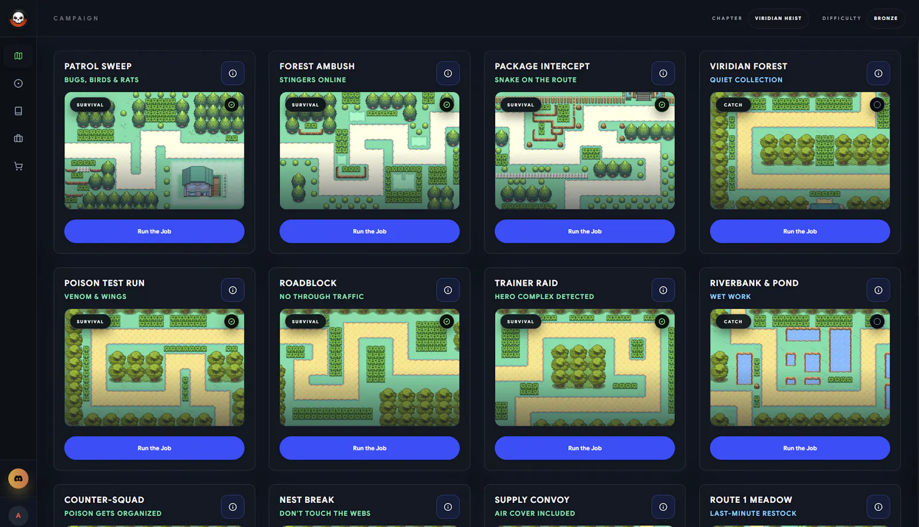This screenshot has width=919, height=527.
Task: Show info for the Counter-Squad job
Action: [x=233, y=507]
